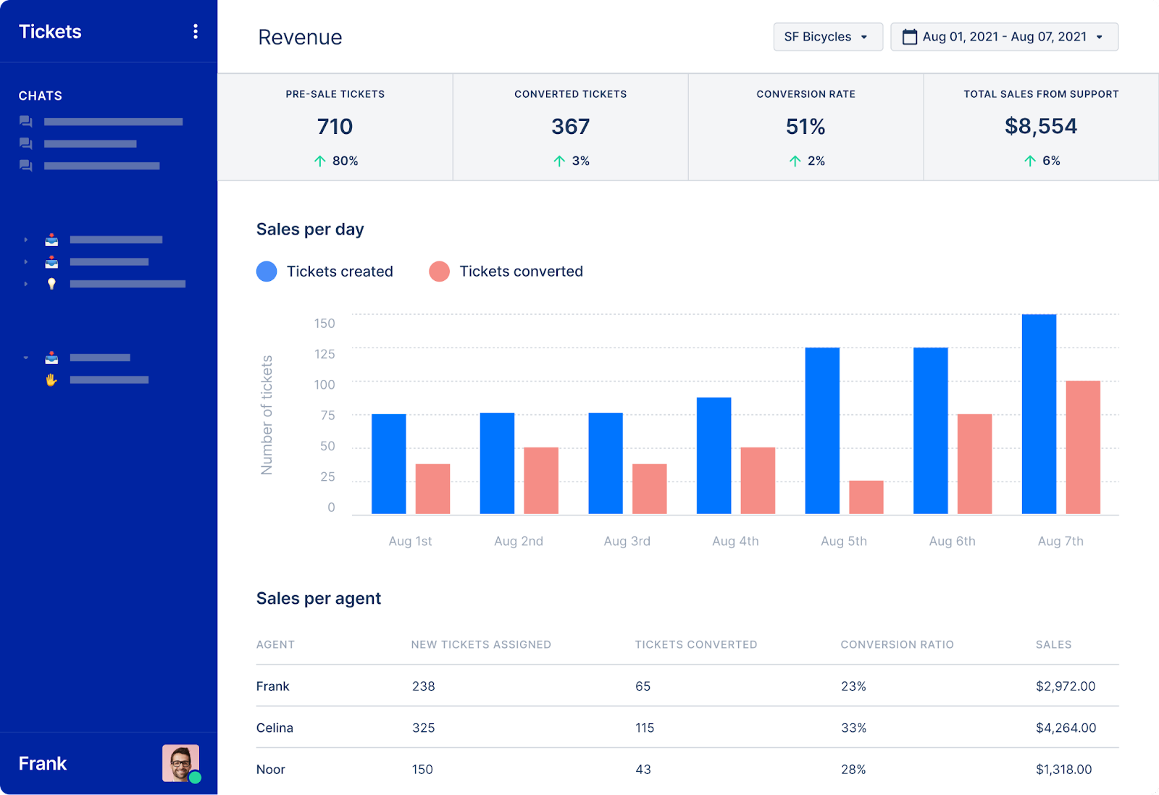This screenshot has height=795, width=1159.
Task: Click the agent name Celina in table
Action: point(275,728)
